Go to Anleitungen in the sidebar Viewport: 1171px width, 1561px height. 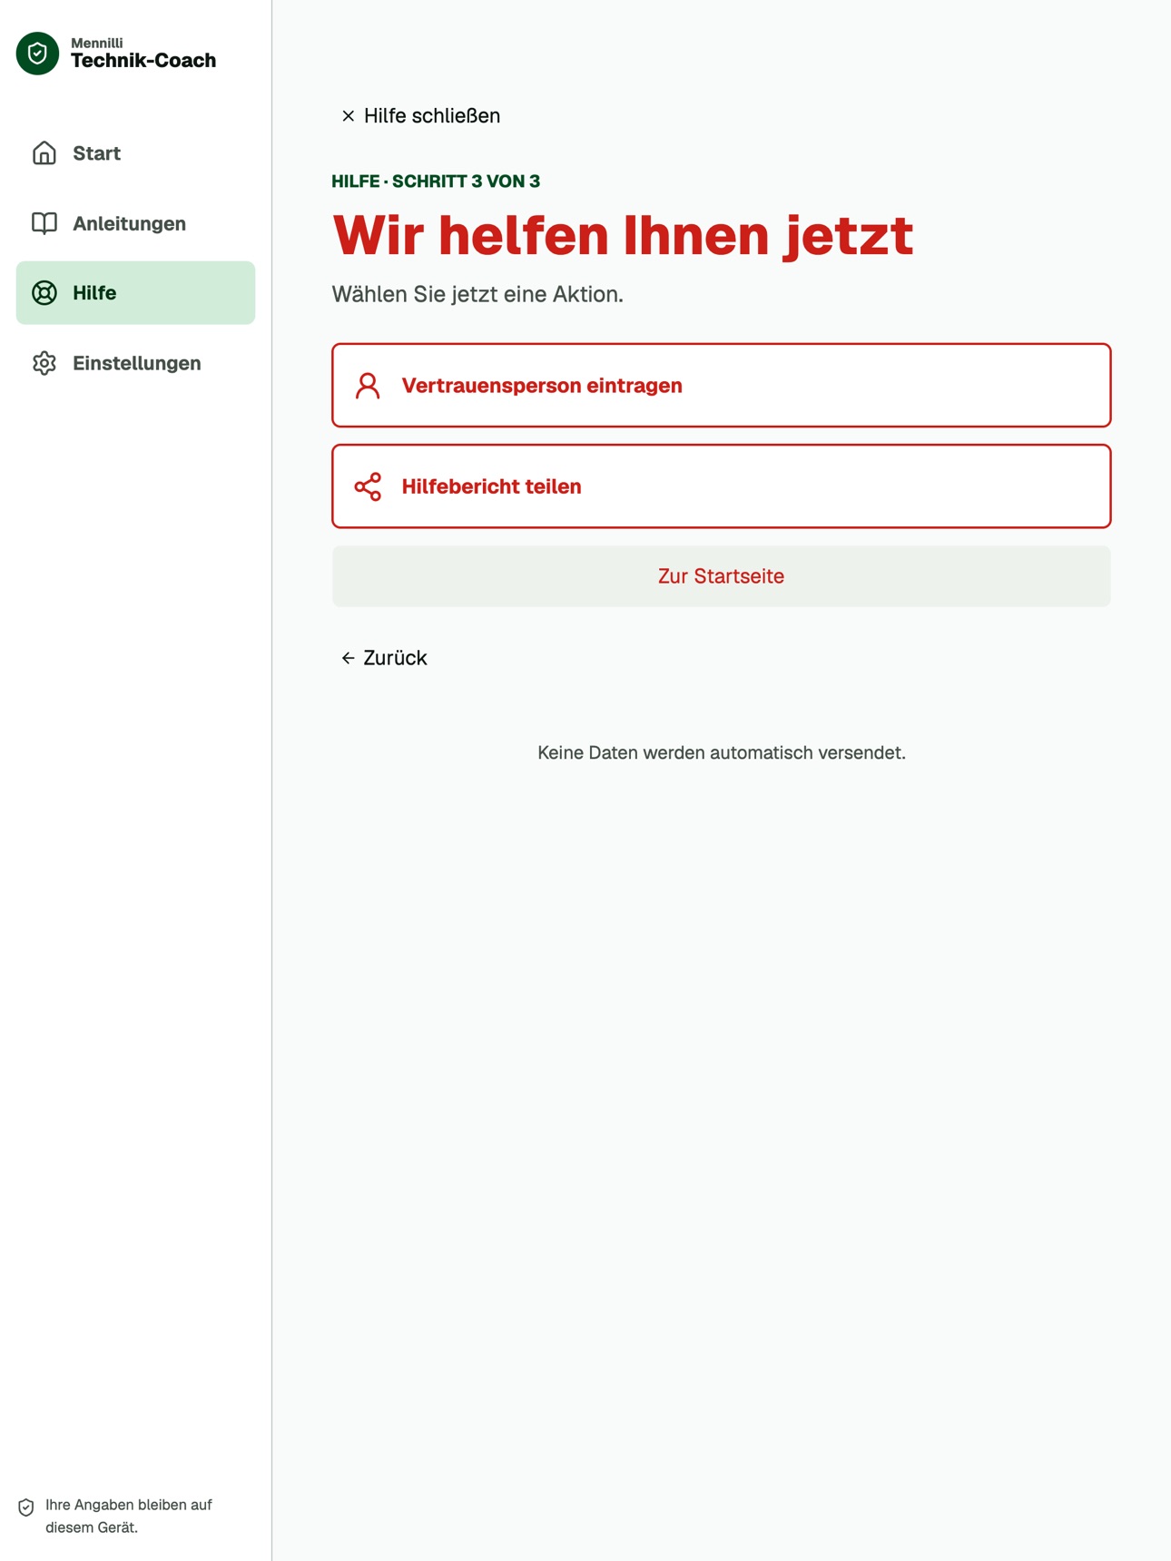[135, 223]
